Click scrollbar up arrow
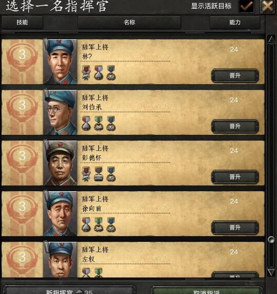This screenshot has height=294, width=277. click(x=271, y=39)
